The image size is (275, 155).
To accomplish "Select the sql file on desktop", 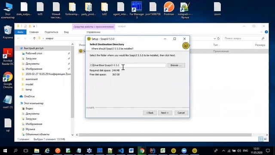I will [8, 125].
